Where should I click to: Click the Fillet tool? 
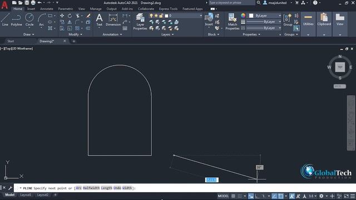point(78,22)
